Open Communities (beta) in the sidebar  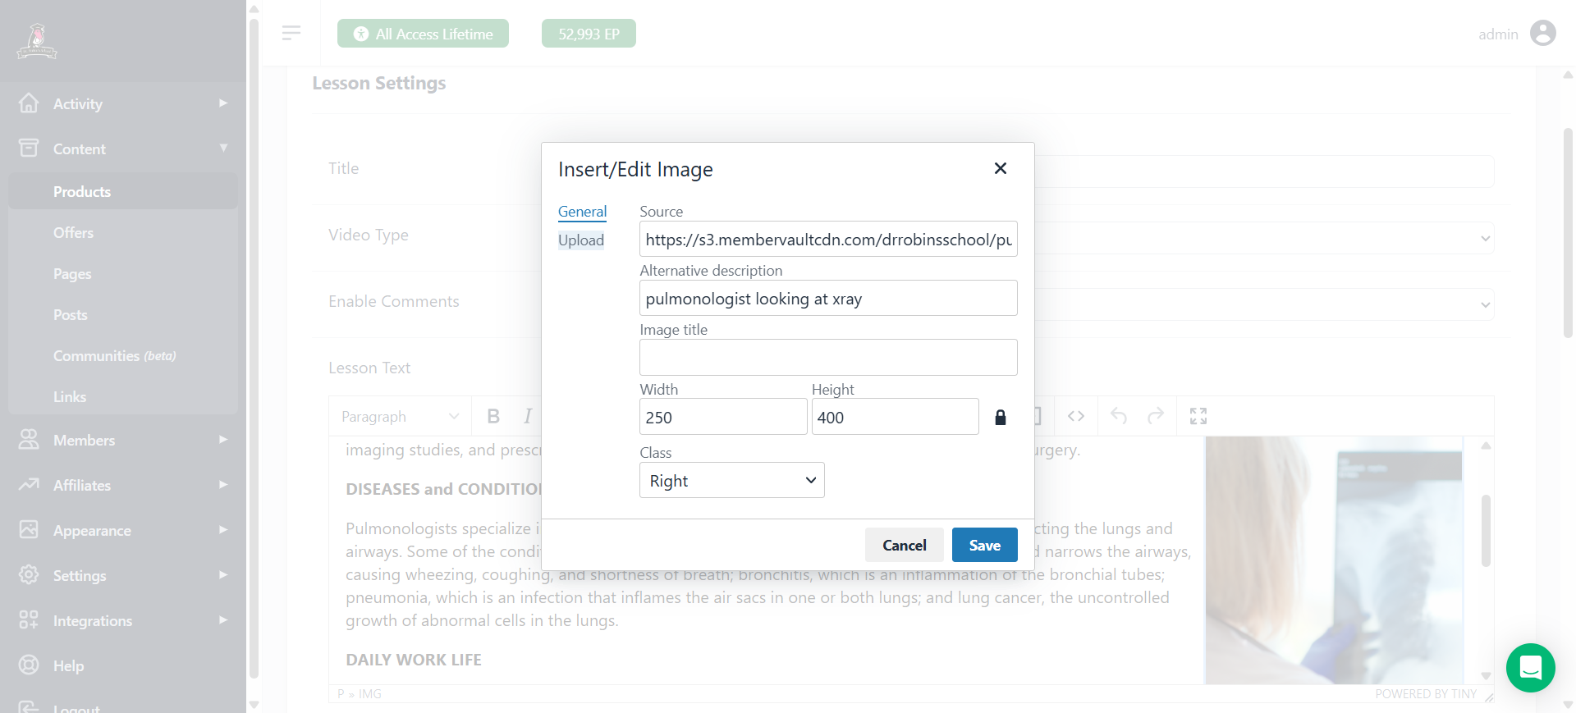click(x=114, y=355)
